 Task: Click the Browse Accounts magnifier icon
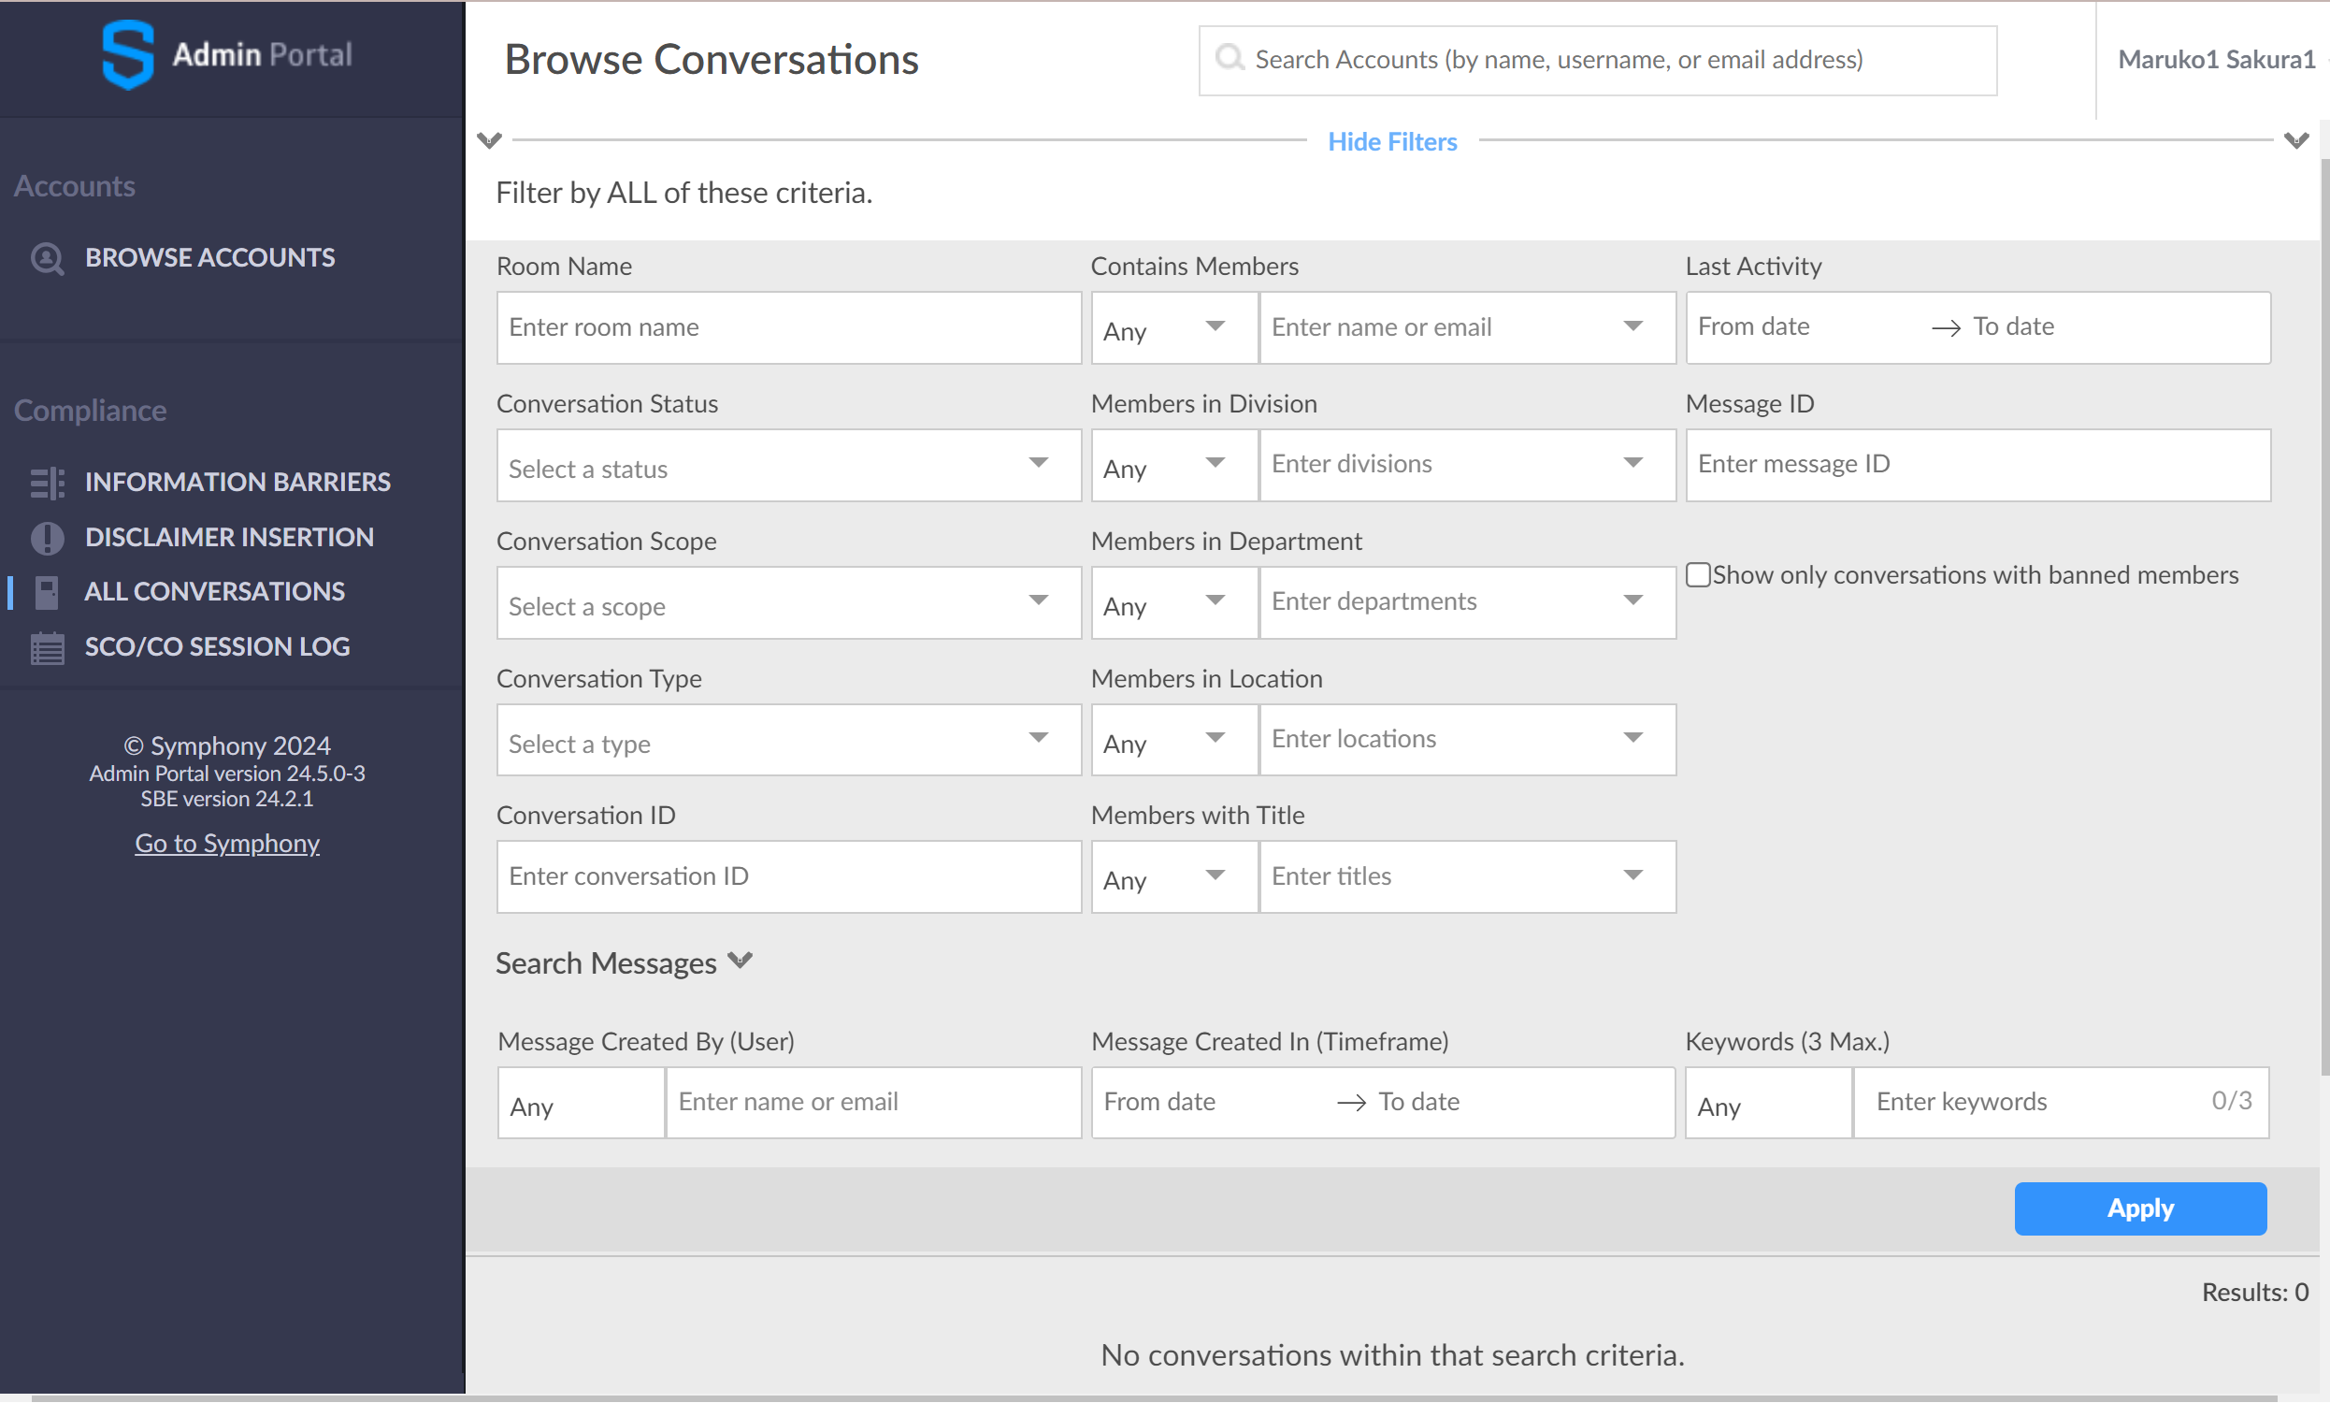(47, 258)
